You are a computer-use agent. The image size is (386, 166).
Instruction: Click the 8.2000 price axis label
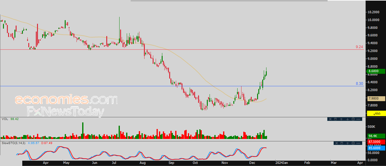click(373, 90)
